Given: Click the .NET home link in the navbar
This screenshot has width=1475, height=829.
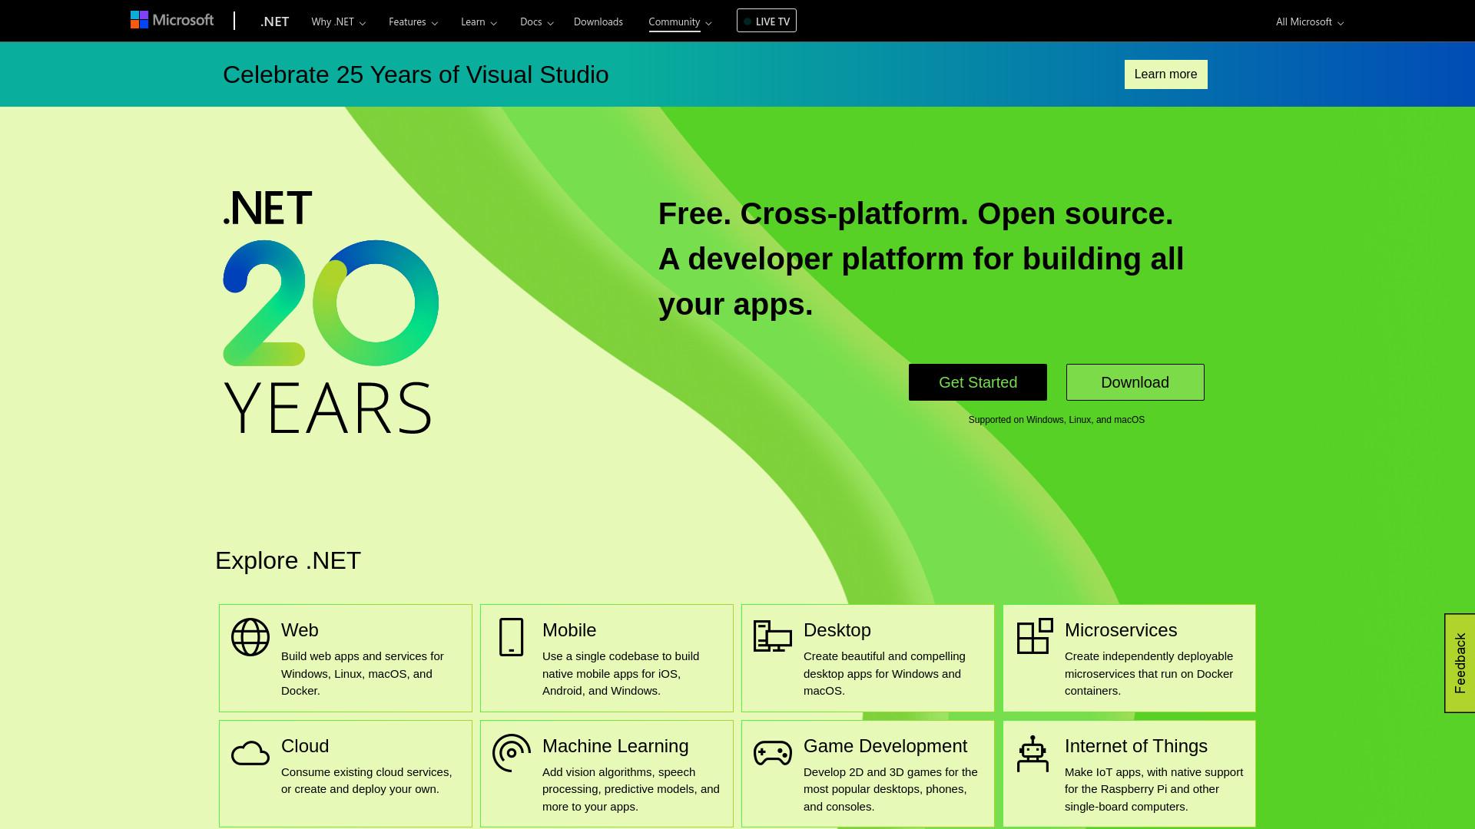Looking at the screenshot, I should (x=274, y=21).
